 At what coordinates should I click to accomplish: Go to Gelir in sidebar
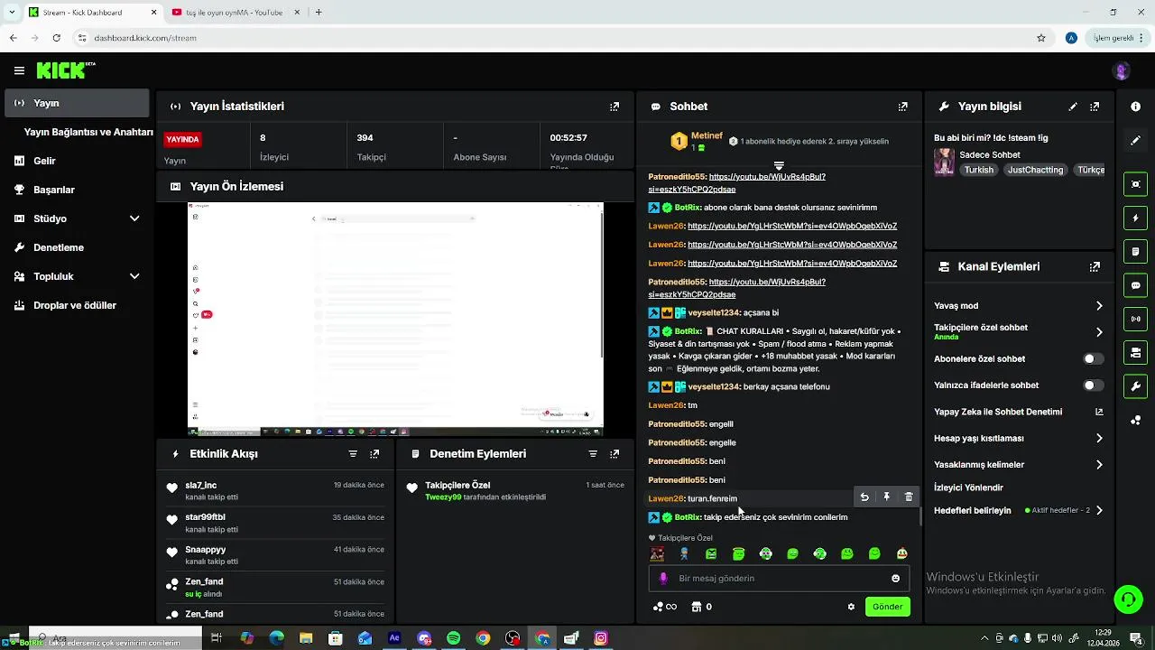44,161
